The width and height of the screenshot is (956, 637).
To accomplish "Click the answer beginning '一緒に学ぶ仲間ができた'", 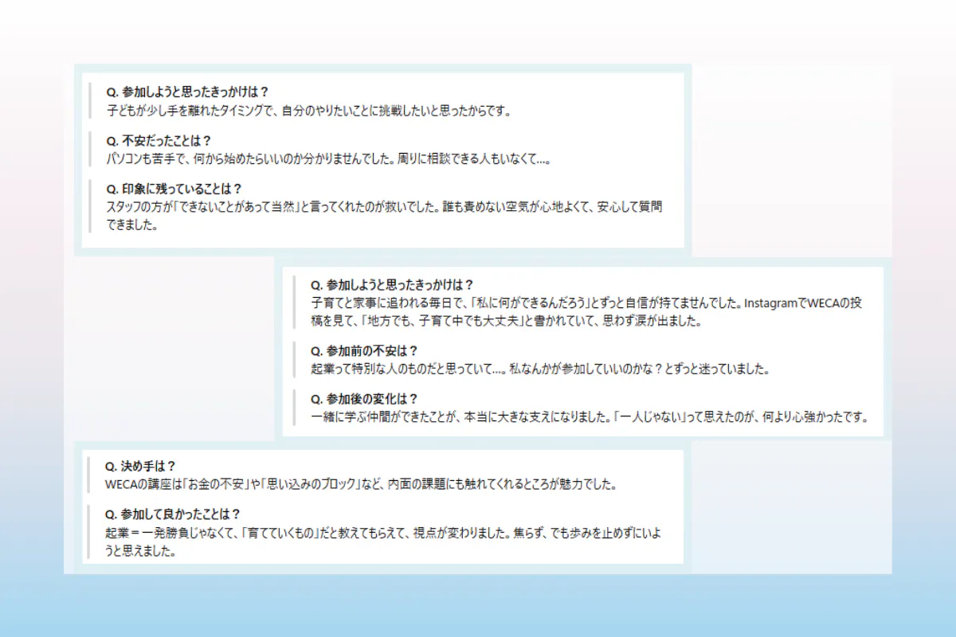I will 589,417.
